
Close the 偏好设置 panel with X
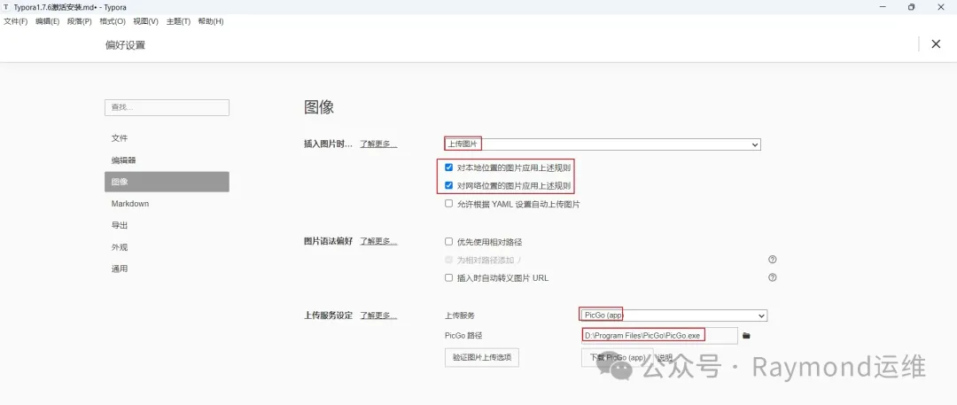tap(936, 44)
